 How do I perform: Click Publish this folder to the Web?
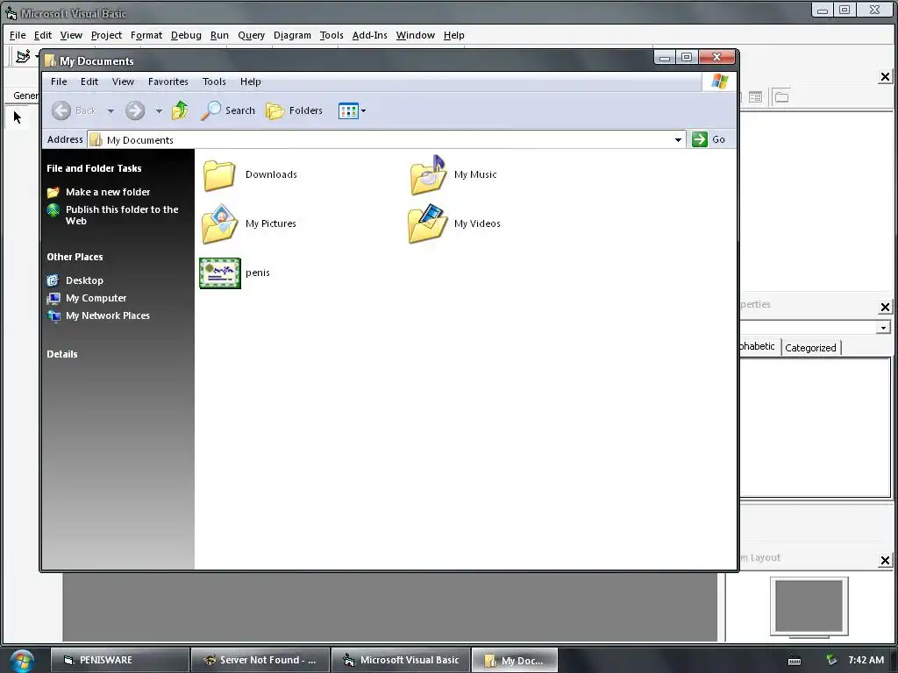coord(122,216)
